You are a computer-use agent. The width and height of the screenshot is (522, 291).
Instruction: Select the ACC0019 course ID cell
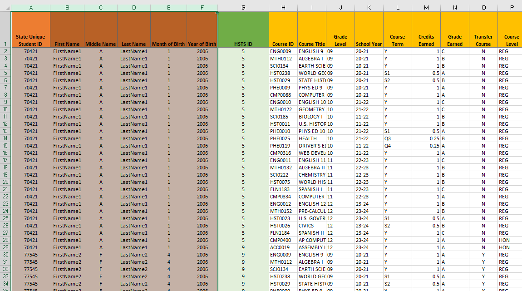[x=283, y=247]
